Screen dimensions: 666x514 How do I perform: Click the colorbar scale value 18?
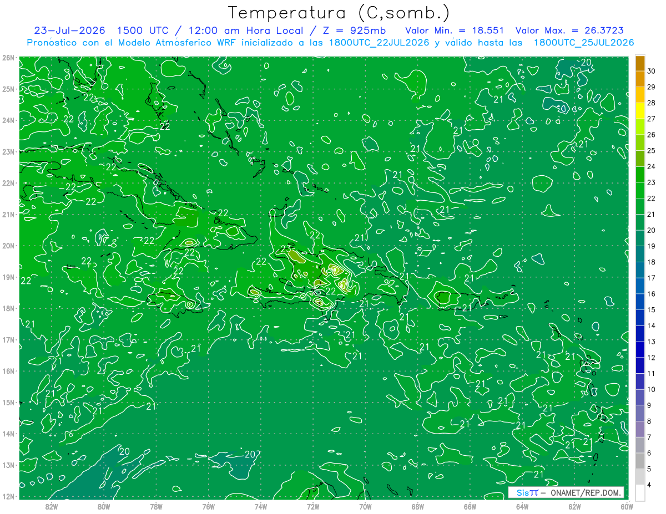click(651, 262)
